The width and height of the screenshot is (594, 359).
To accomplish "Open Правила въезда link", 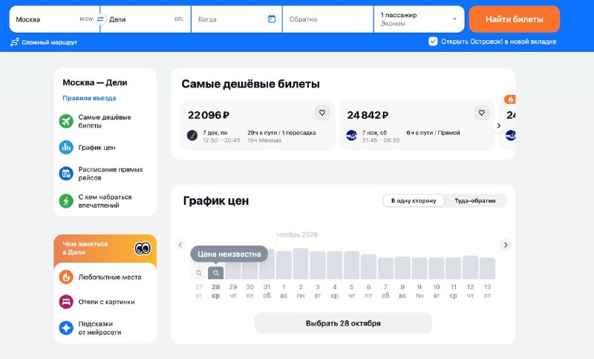I will point(89,98).
